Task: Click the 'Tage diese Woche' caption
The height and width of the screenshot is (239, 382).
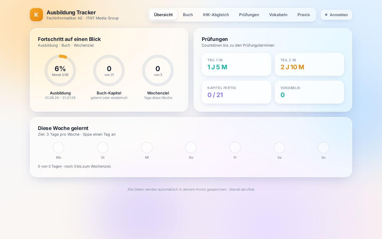Action: [158, 98]
